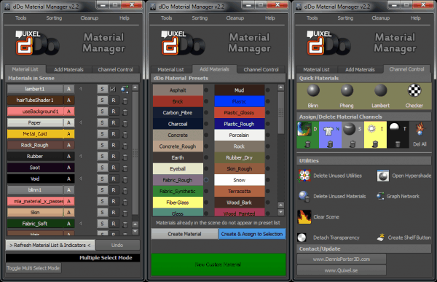The image size is (437, 282).
Task: Click Refresh Material List & Indicators button
Action: pos(50,245)
